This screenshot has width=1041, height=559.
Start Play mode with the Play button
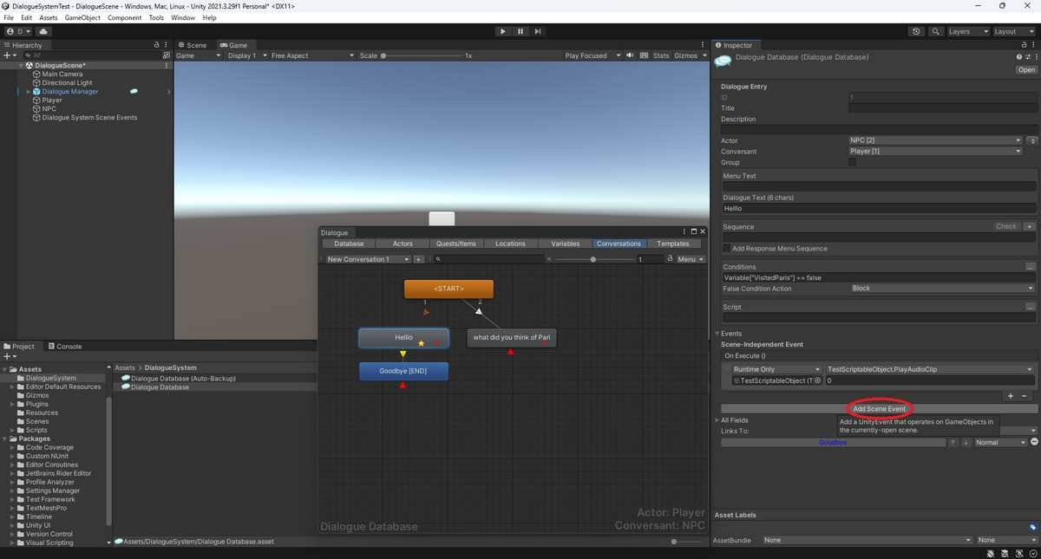click(x=502, y=31)
